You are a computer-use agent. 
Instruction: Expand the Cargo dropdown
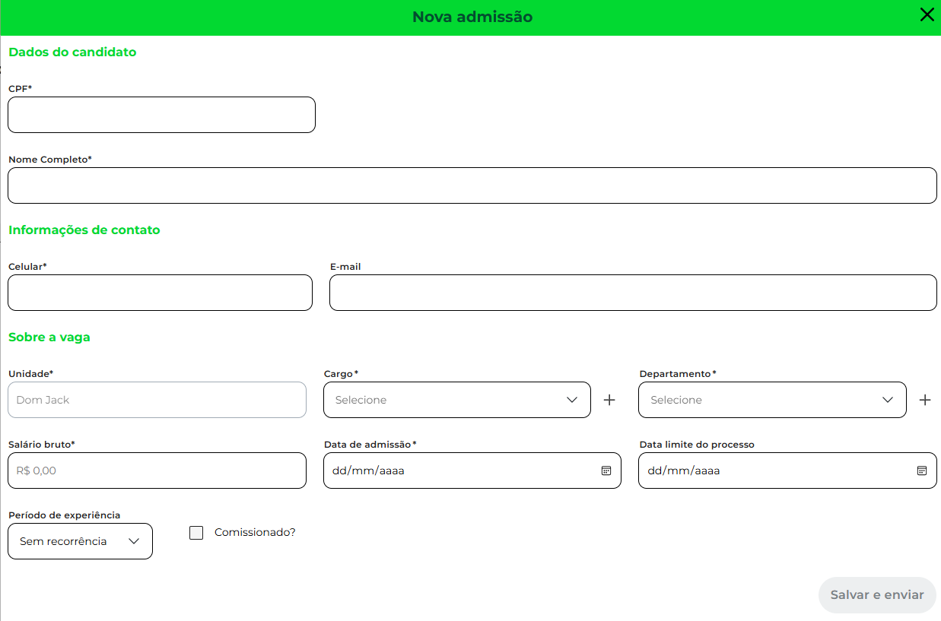456,400
